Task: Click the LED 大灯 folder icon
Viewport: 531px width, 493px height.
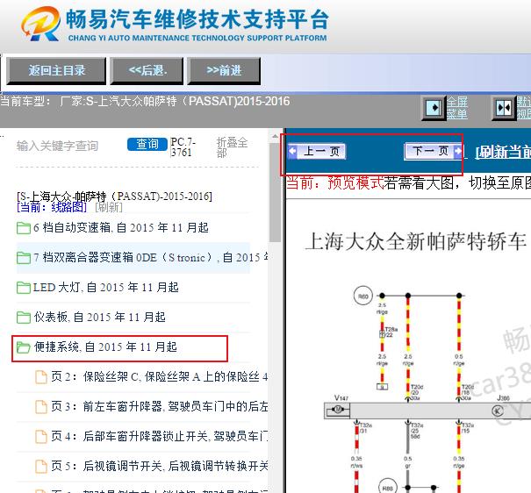Action: [24, 288]
